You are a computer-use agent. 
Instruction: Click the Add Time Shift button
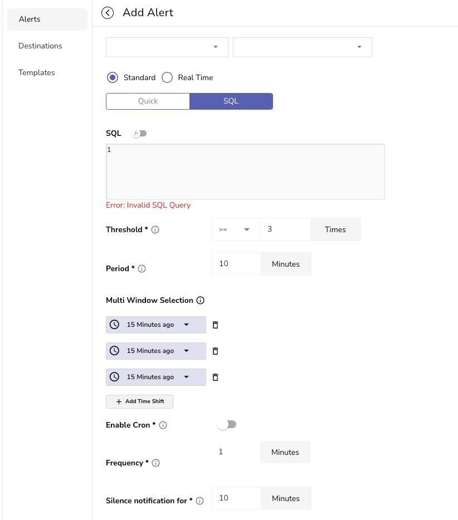point(139,401)
